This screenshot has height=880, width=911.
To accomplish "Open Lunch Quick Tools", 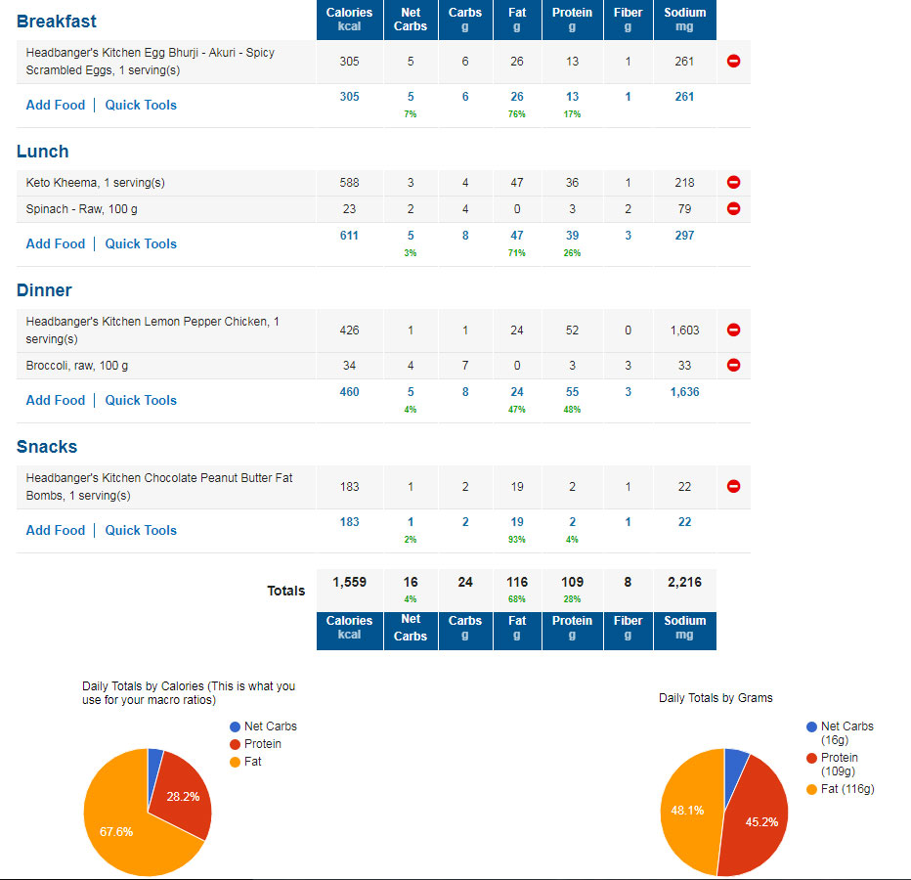I will [x=141, y=244].
